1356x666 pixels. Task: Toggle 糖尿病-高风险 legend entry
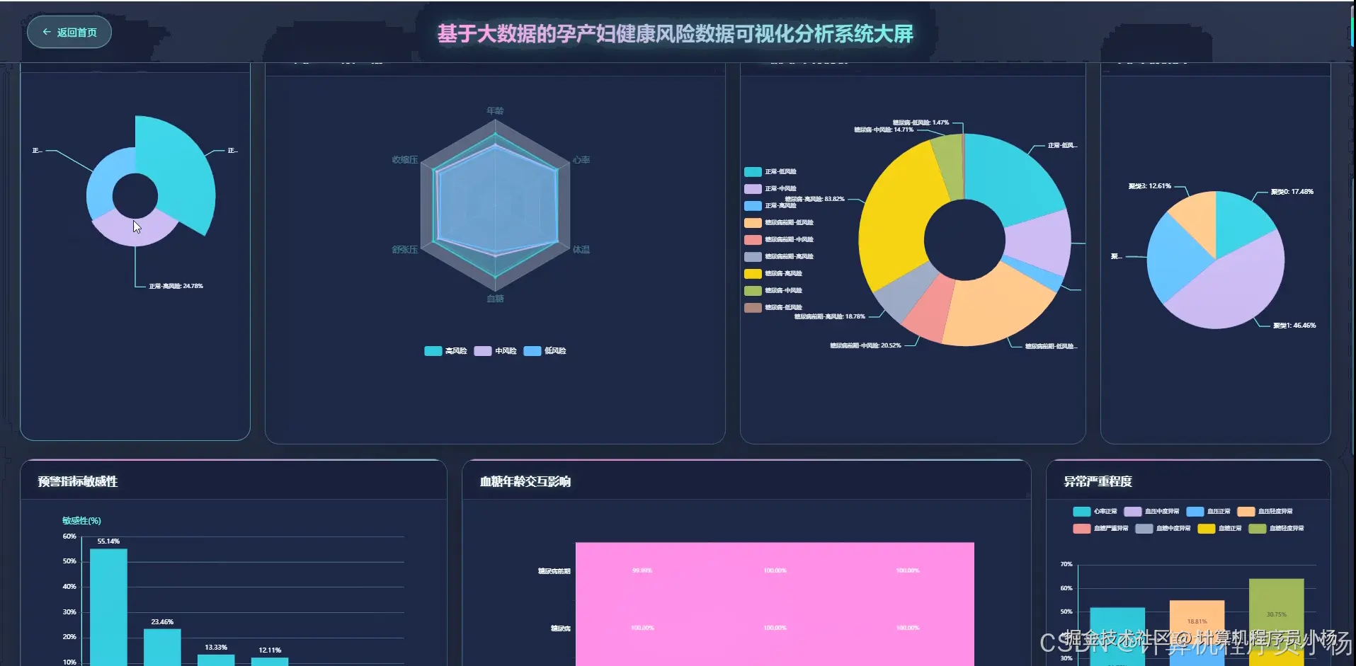(773, 274)
